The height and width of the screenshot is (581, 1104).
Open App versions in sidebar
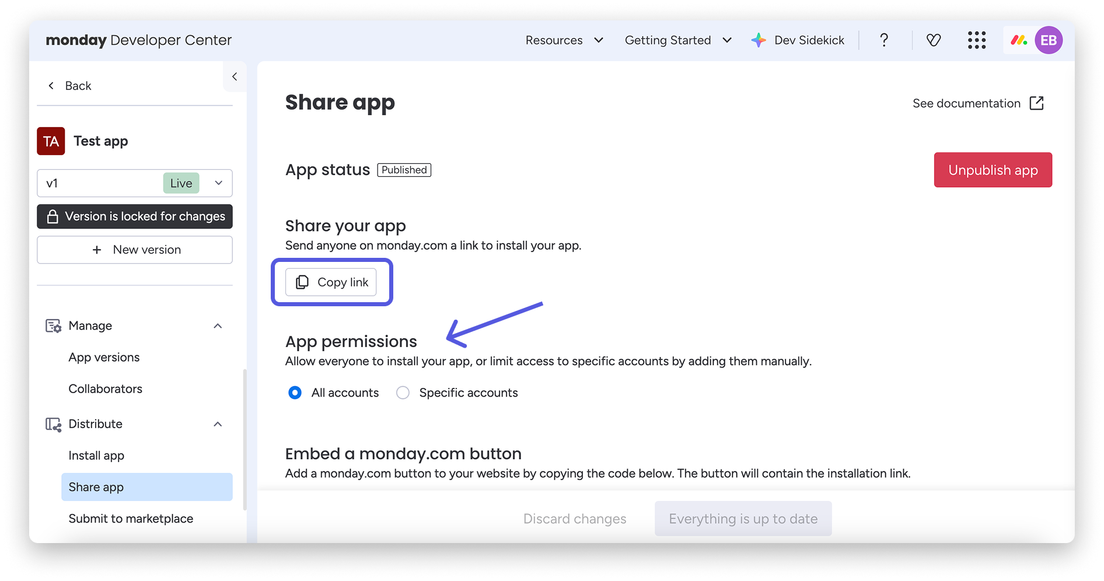point(104,357)
